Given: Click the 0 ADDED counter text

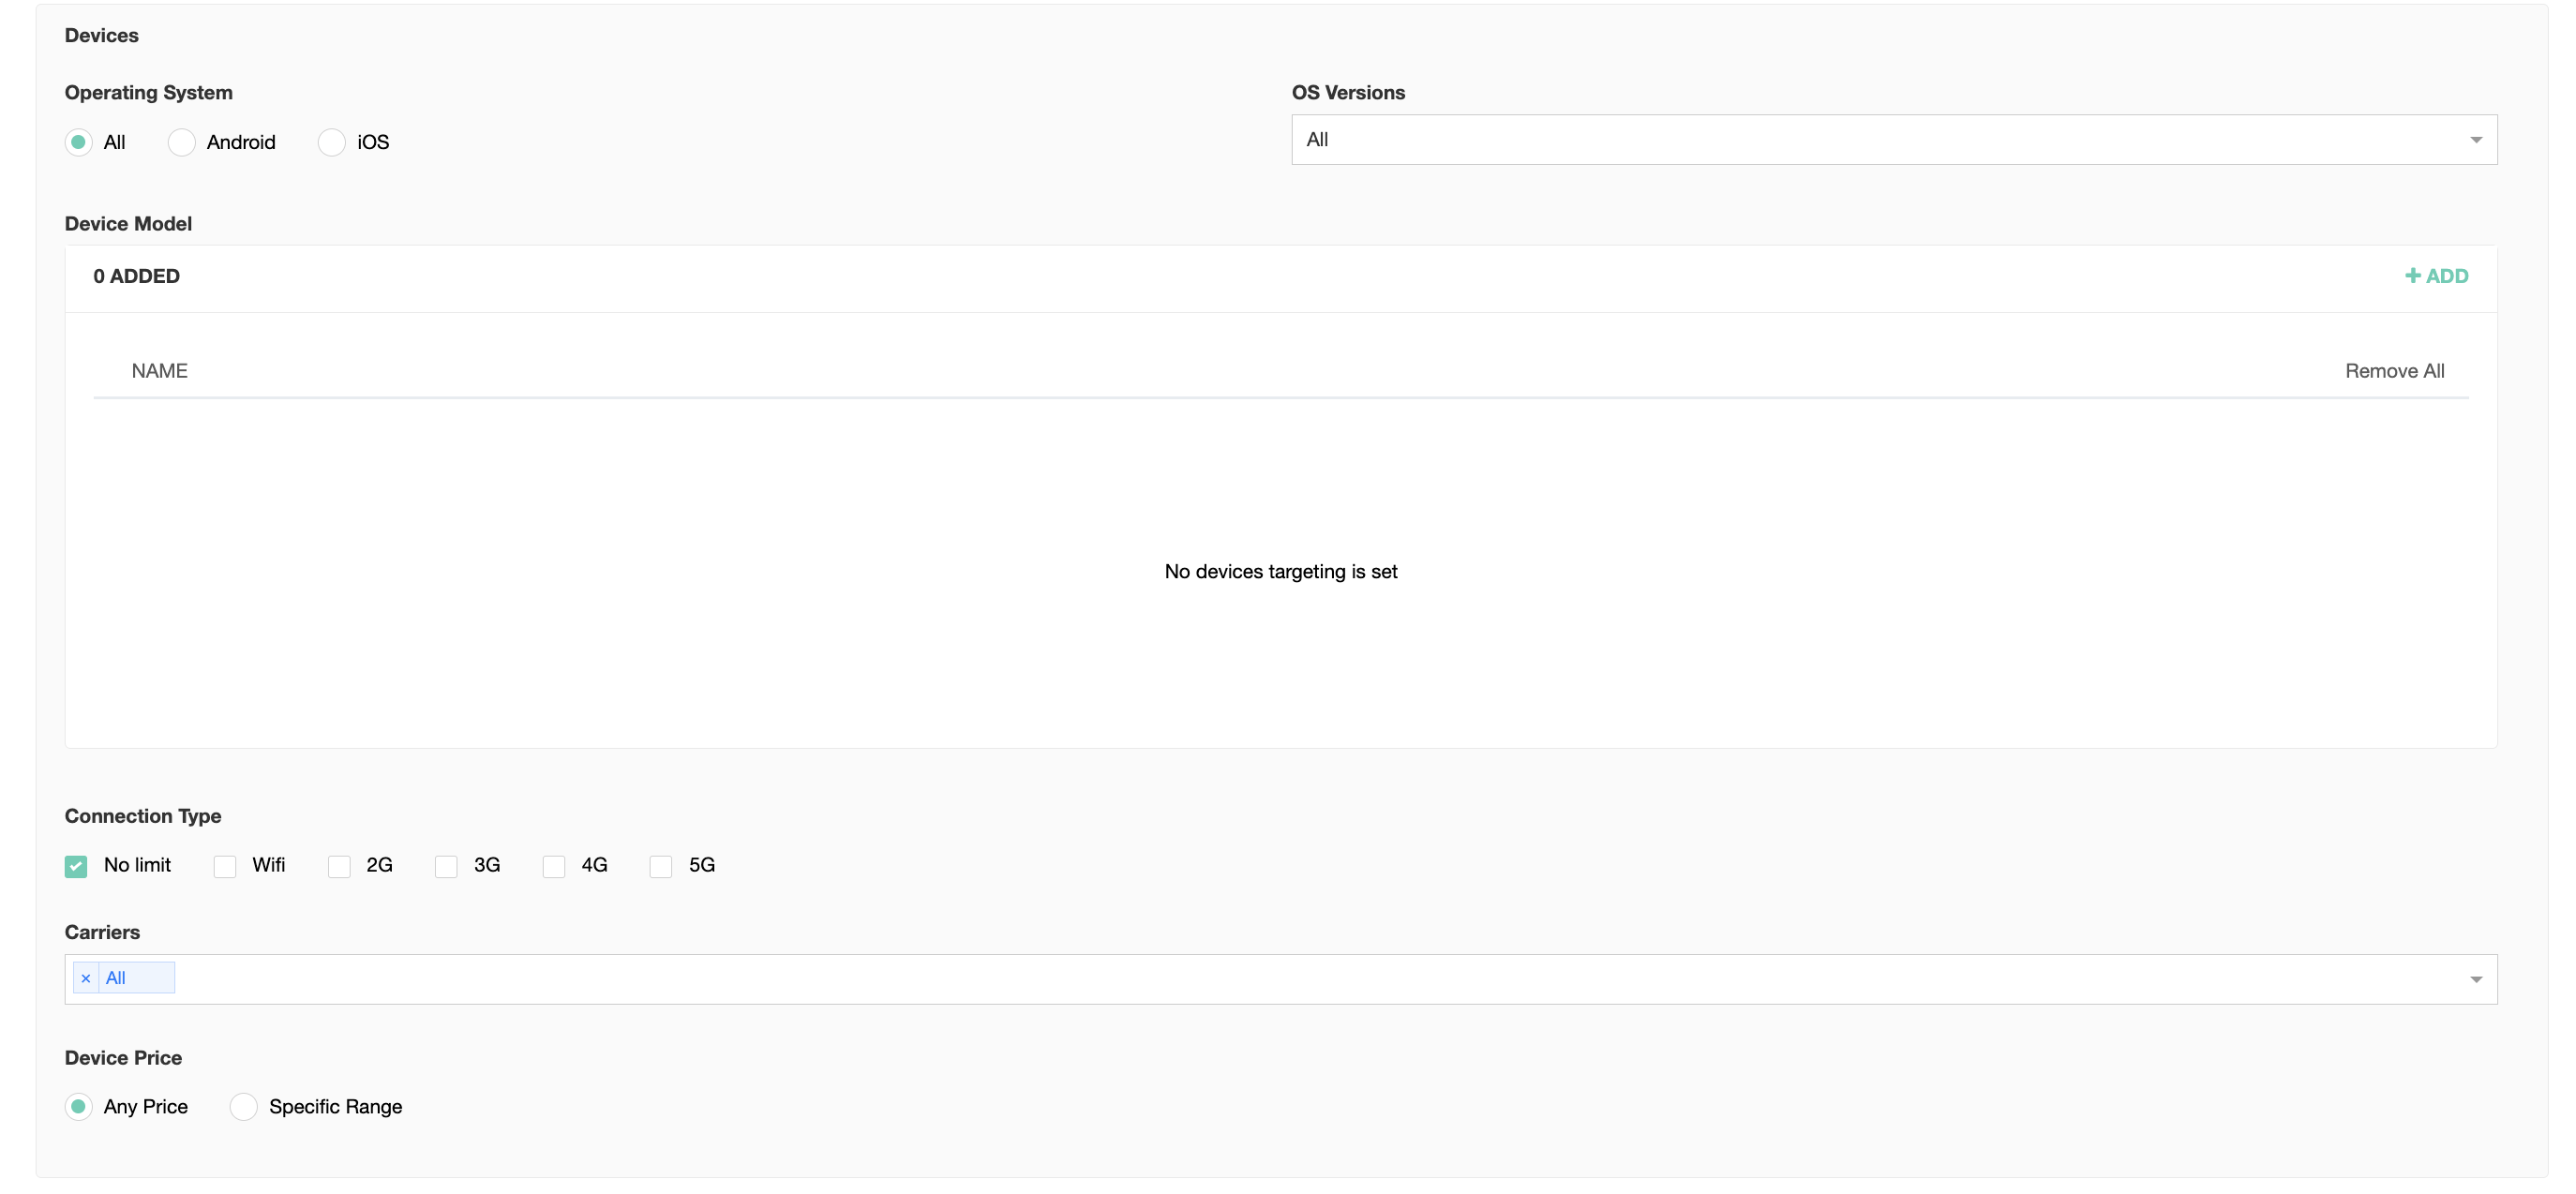Looking at the screenshot, I should point(137,276).
